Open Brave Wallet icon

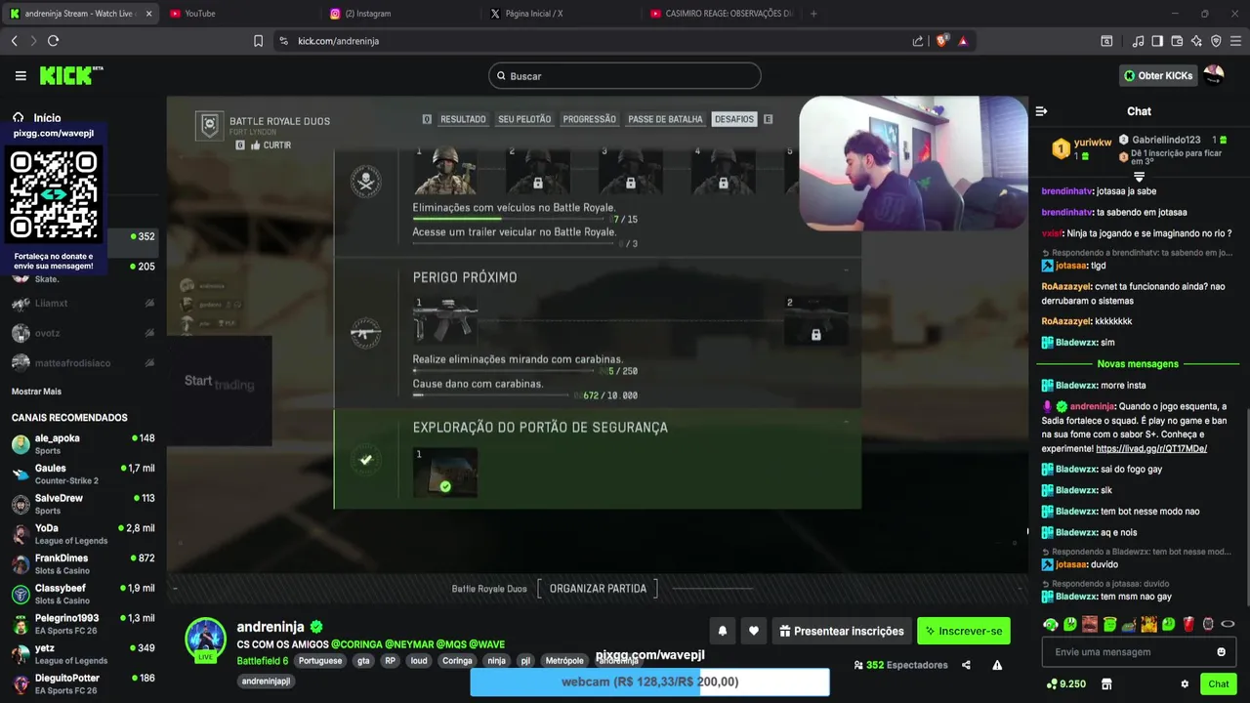point(1177,41)
